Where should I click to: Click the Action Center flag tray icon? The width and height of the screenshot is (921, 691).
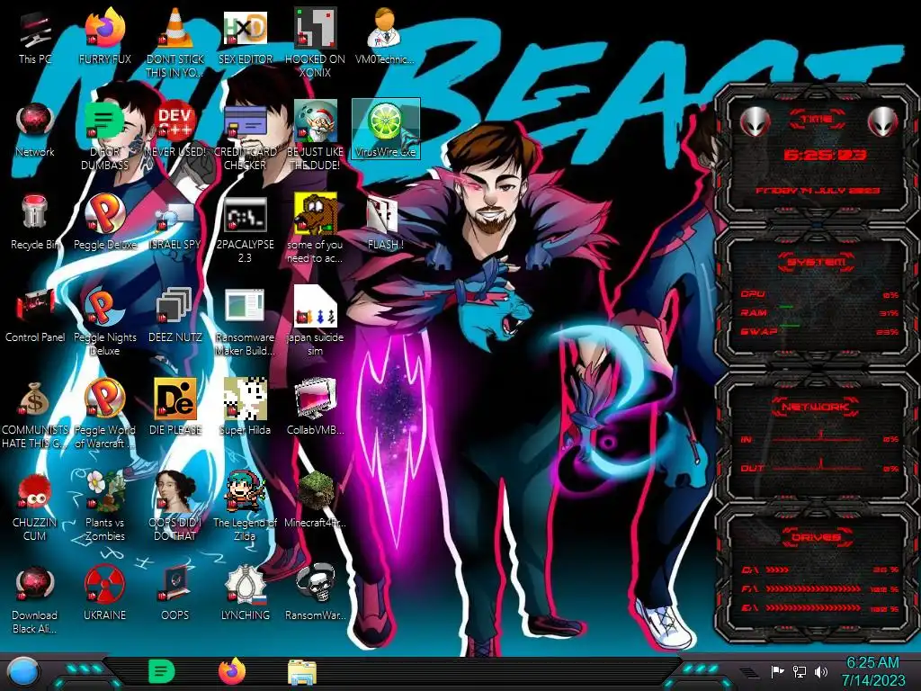pyautogui.click(x=778, y=671)
